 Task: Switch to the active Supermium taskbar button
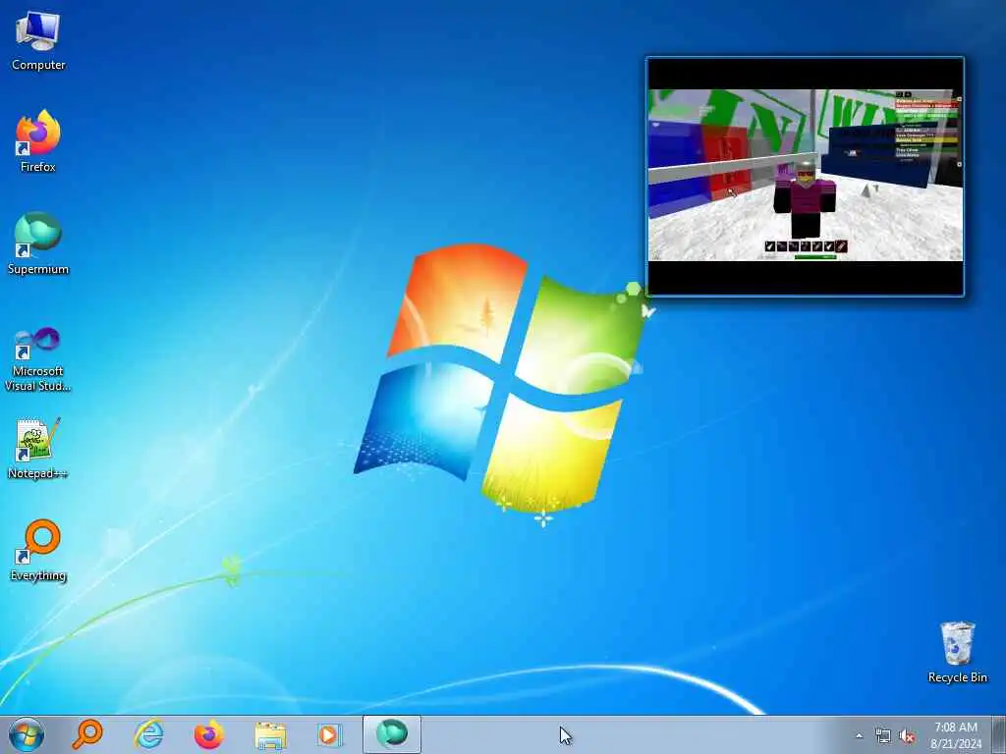pos(392,734)
